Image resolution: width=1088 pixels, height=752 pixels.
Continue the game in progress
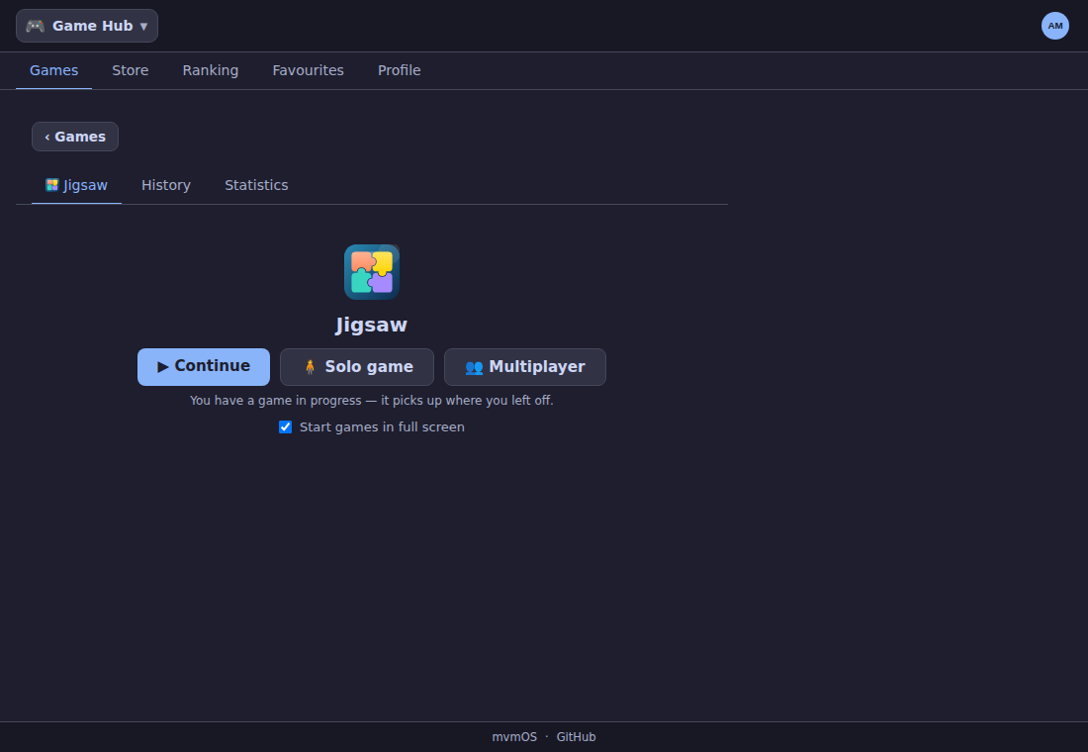tap(204, 367)
